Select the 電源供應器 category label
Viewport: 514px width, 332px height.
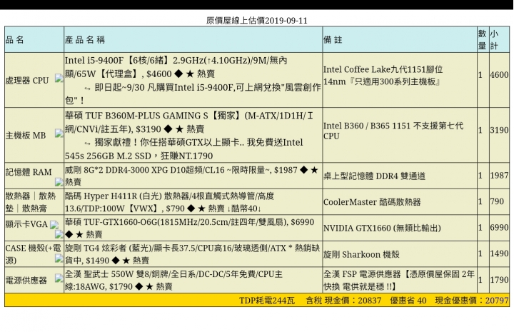[26, 281]
